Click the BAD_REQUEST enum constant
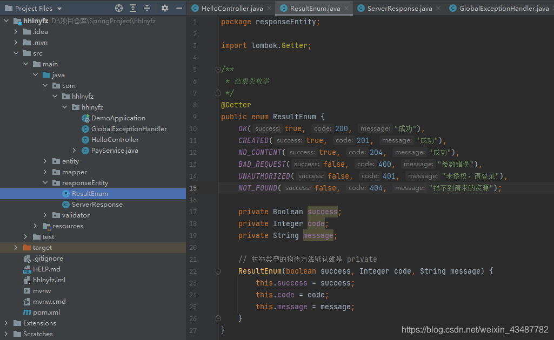This screenshot has height=340, width=554. click(x=262, y=165)
